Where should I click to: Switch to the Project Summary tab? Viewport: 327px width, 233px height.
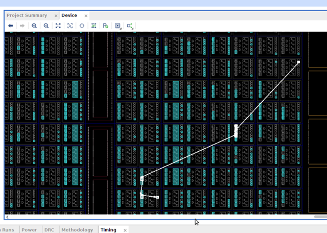(x=27, y=15)
